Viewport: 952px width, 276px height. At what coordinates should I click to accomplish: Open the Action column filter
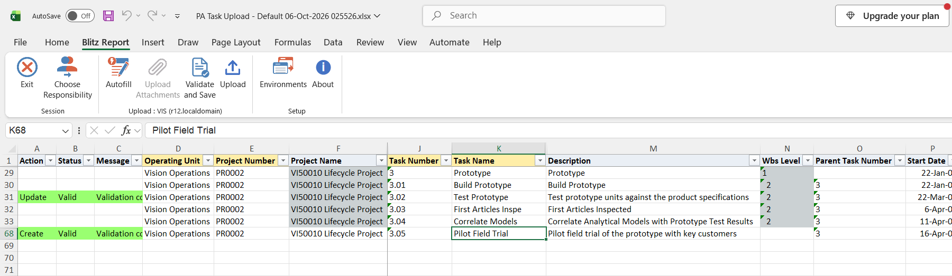pyautogui.click(x=50, y=160)
